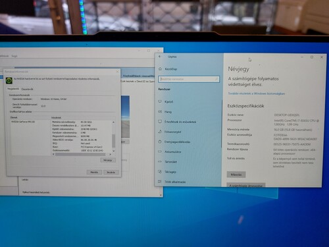The height and width of the screenshot is (247, 329).
Task: Click left arrow of horizontal details scrollbar
Action: 53,154
